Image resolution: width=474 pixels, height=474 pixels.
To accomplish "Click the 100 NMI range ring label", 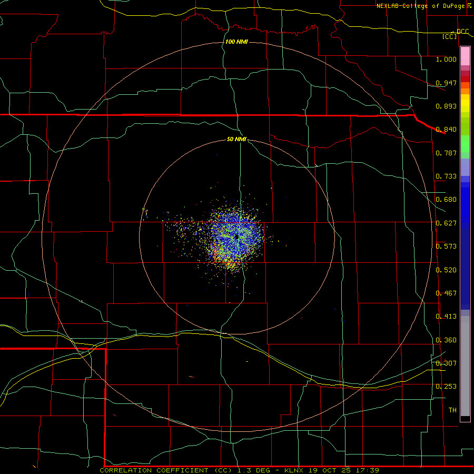I will pyautogui.click(x=236, y=42).
